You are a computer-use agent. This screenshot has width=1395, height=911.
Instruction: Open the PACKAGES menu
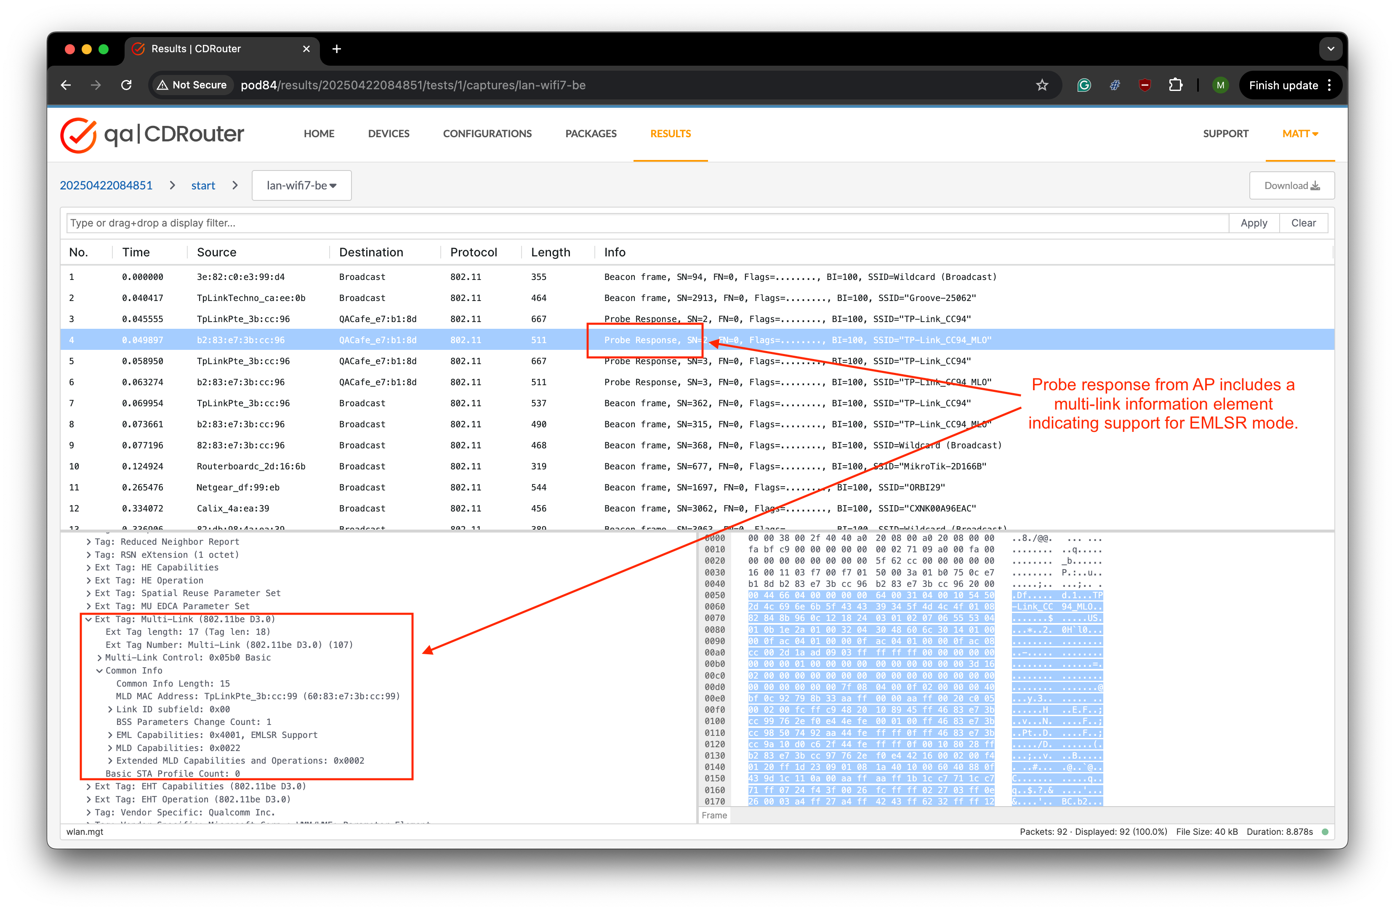[591, 133]
